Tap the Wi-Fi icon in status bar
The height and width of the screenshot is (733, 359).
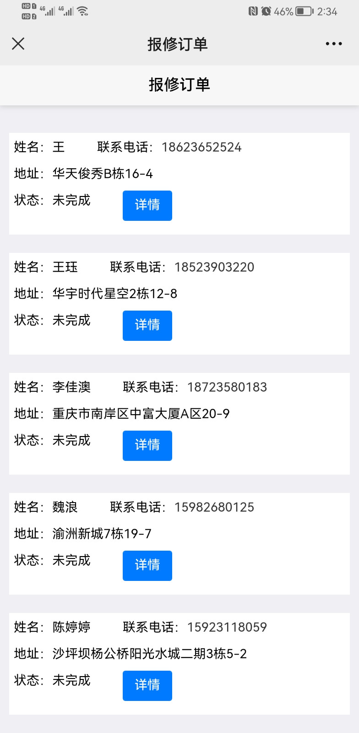(x=83, y=11)
